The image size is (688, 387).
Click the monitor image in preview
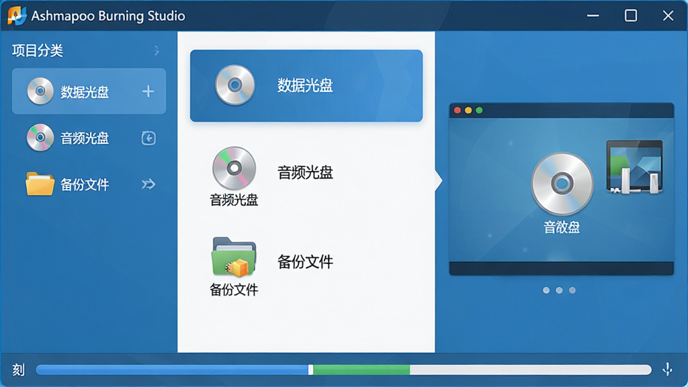[x=634, y=167]
